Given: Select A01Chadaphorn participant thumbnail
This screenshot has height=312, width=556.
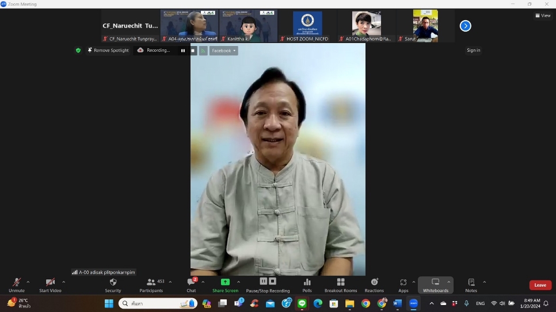Looking at the screenshot, I should (366, 26).
